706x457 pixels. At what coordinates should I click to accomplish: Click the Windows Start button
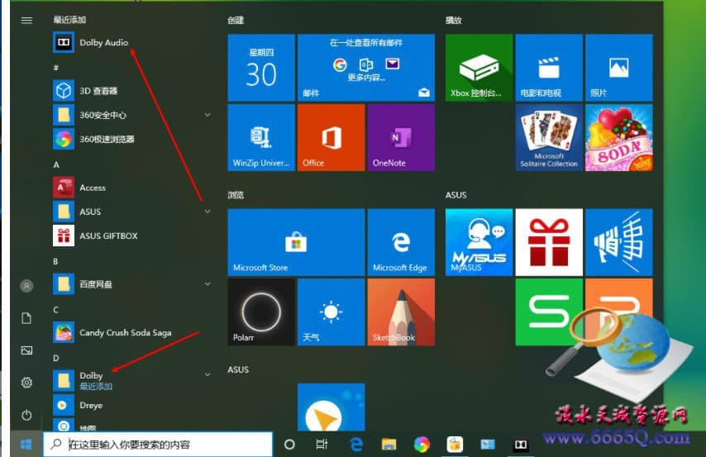(x=26, y=445)
